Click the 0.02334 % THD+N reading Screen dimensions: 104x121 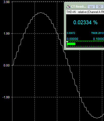click(85, 22)
